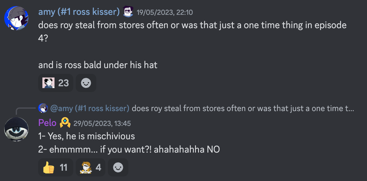Open Pelo's dark round avatar

point(16,130)
